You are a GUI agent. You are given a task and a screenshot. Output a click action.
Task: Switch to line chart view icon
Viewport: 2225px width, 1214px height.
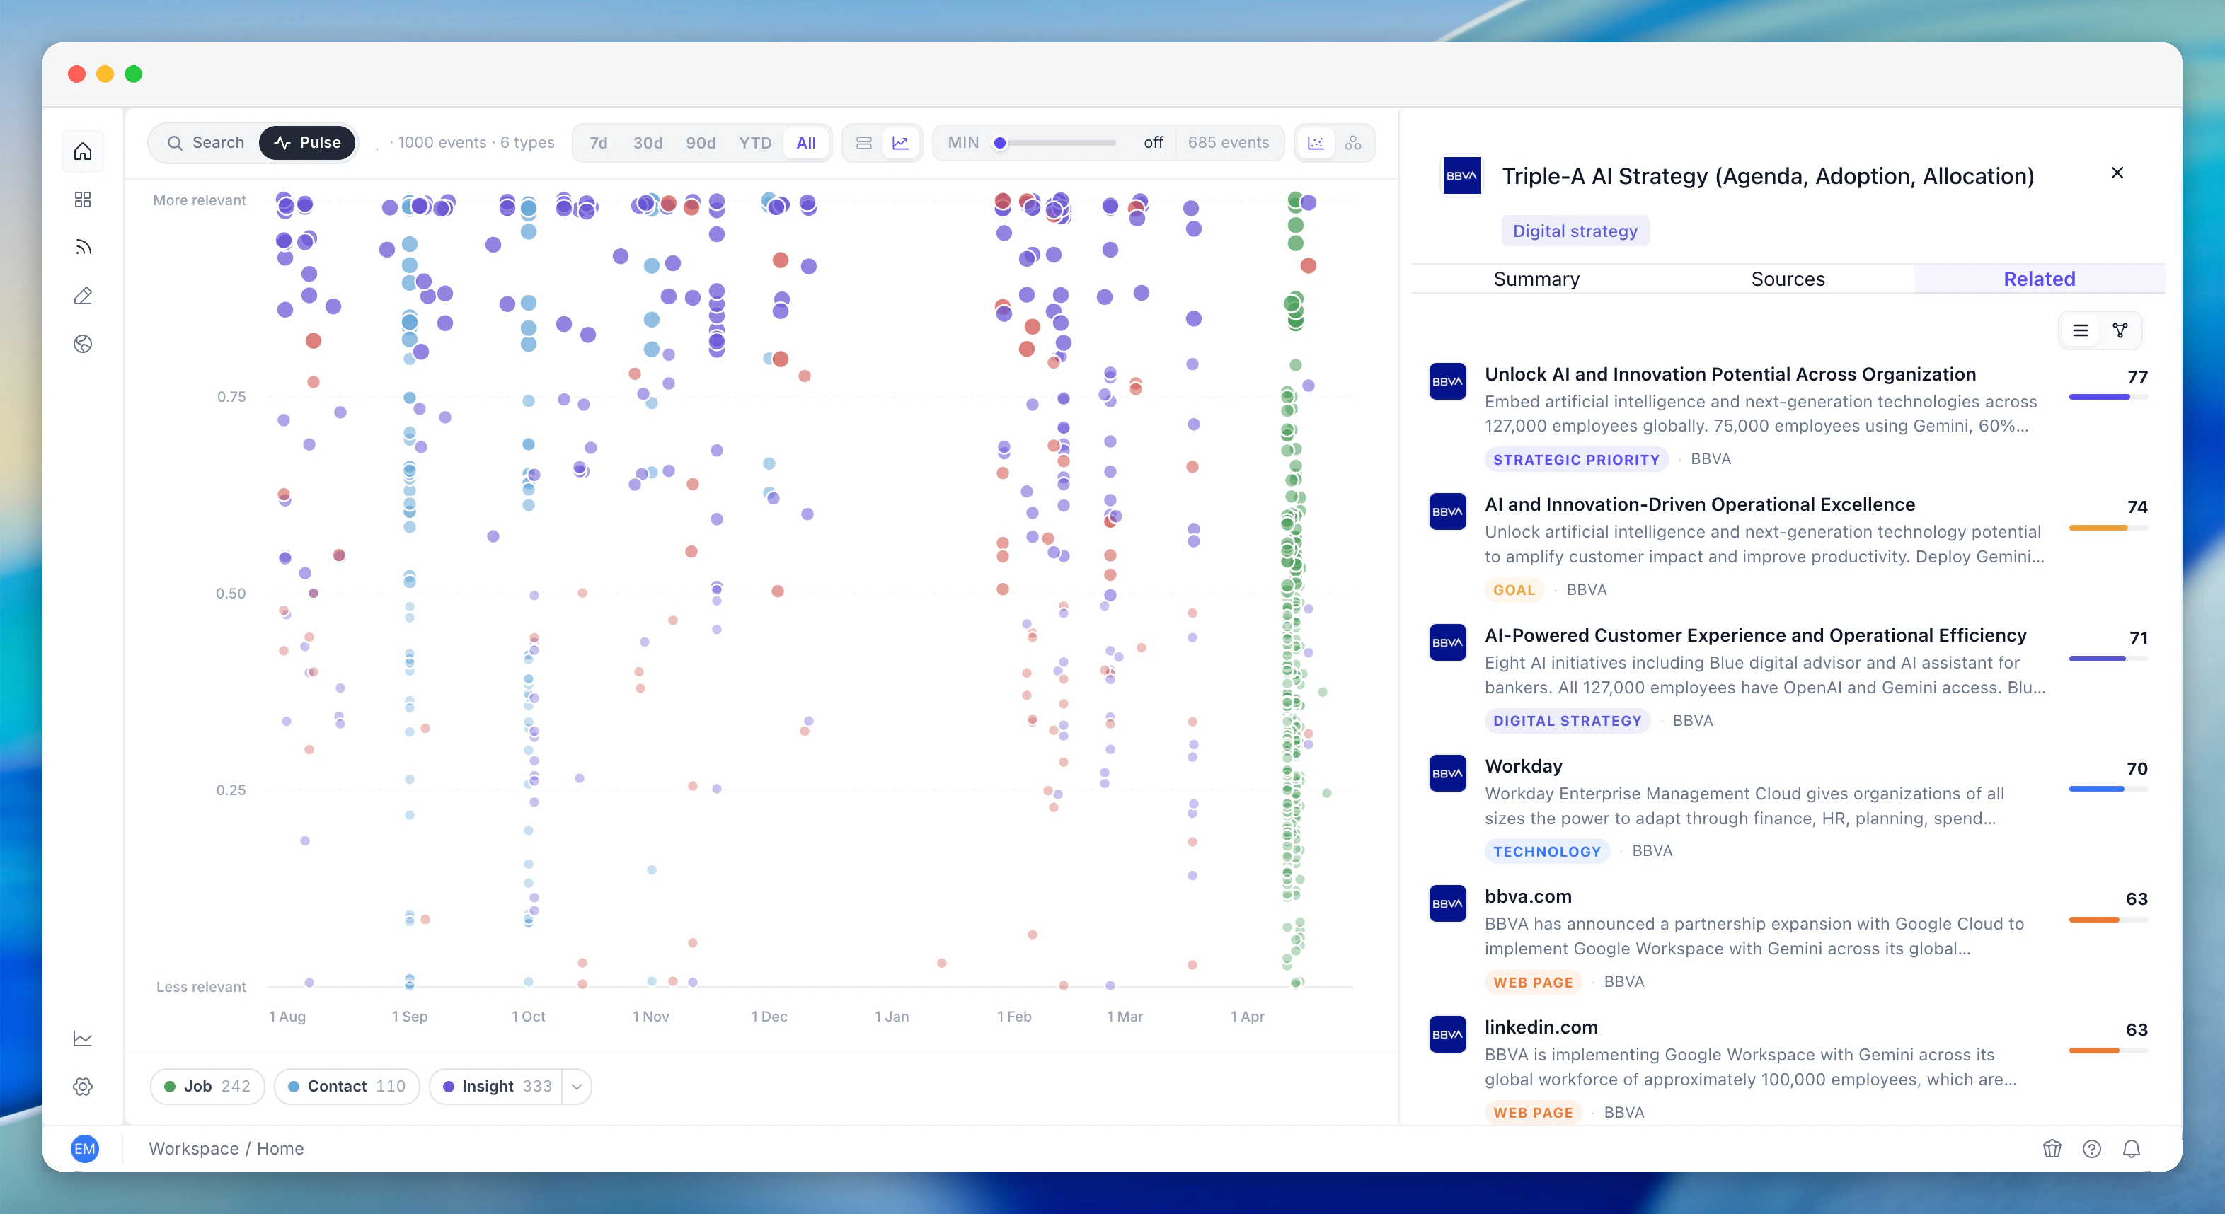[x=901, y=142]
